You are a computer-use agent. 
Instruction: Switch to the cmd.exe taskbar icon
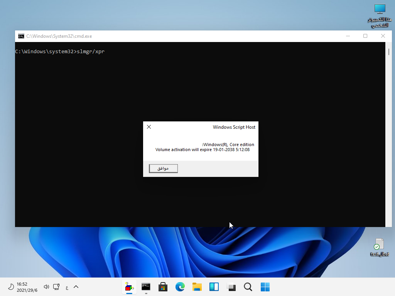coord(146,287)
